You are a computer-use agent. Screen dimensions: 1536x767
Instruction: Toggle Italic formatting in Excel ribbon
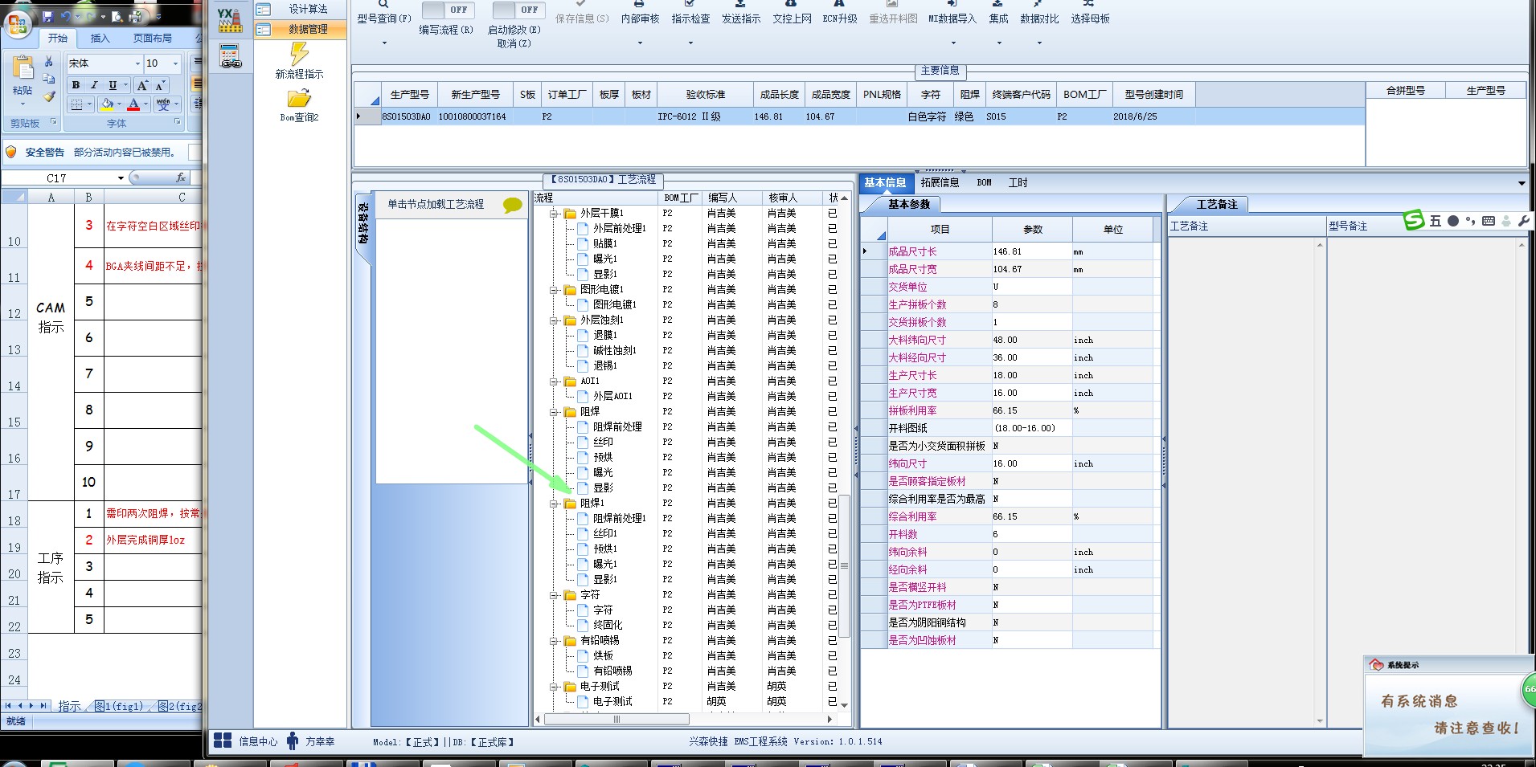pos(94,85)
